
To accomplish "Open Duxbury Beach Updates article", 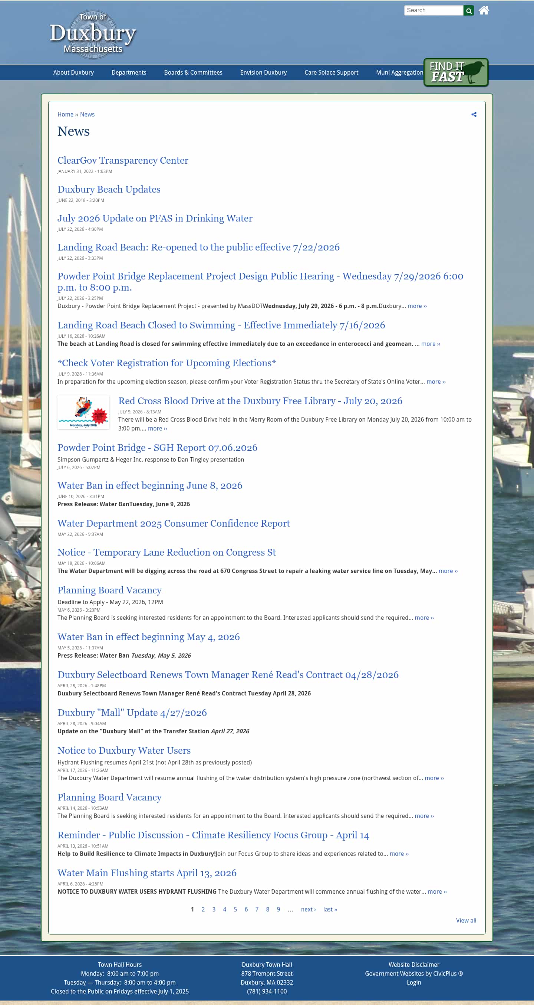I will pyautogui.click(x=109, y=189).
